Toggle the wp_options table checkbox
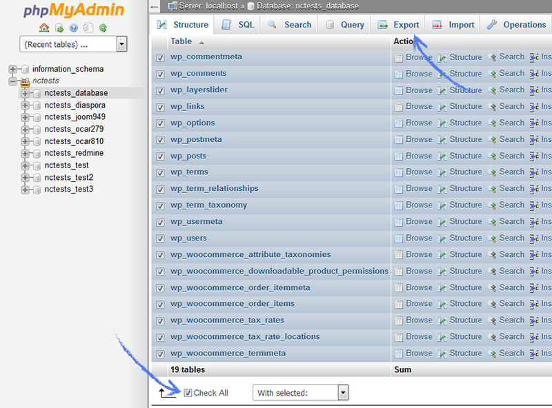The height and width of the screenshot is (408, 552). [160, 123]
